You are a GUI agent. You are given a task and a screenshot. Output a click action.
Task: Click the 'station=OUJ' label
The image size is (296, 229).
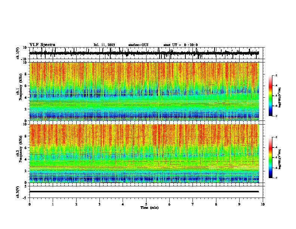coord(138,45)
